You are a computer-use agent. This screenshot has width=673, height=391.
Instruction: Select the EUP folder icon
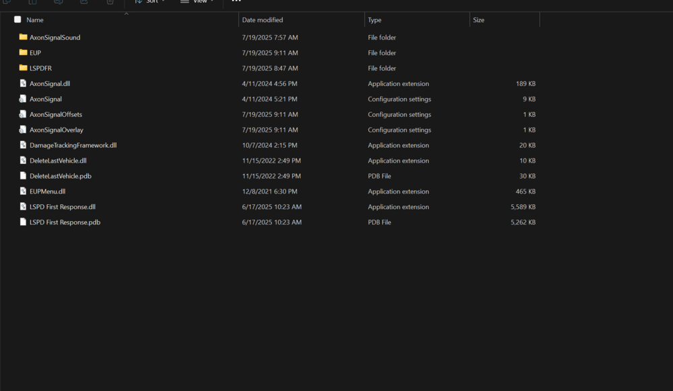(x=23, y=52)
